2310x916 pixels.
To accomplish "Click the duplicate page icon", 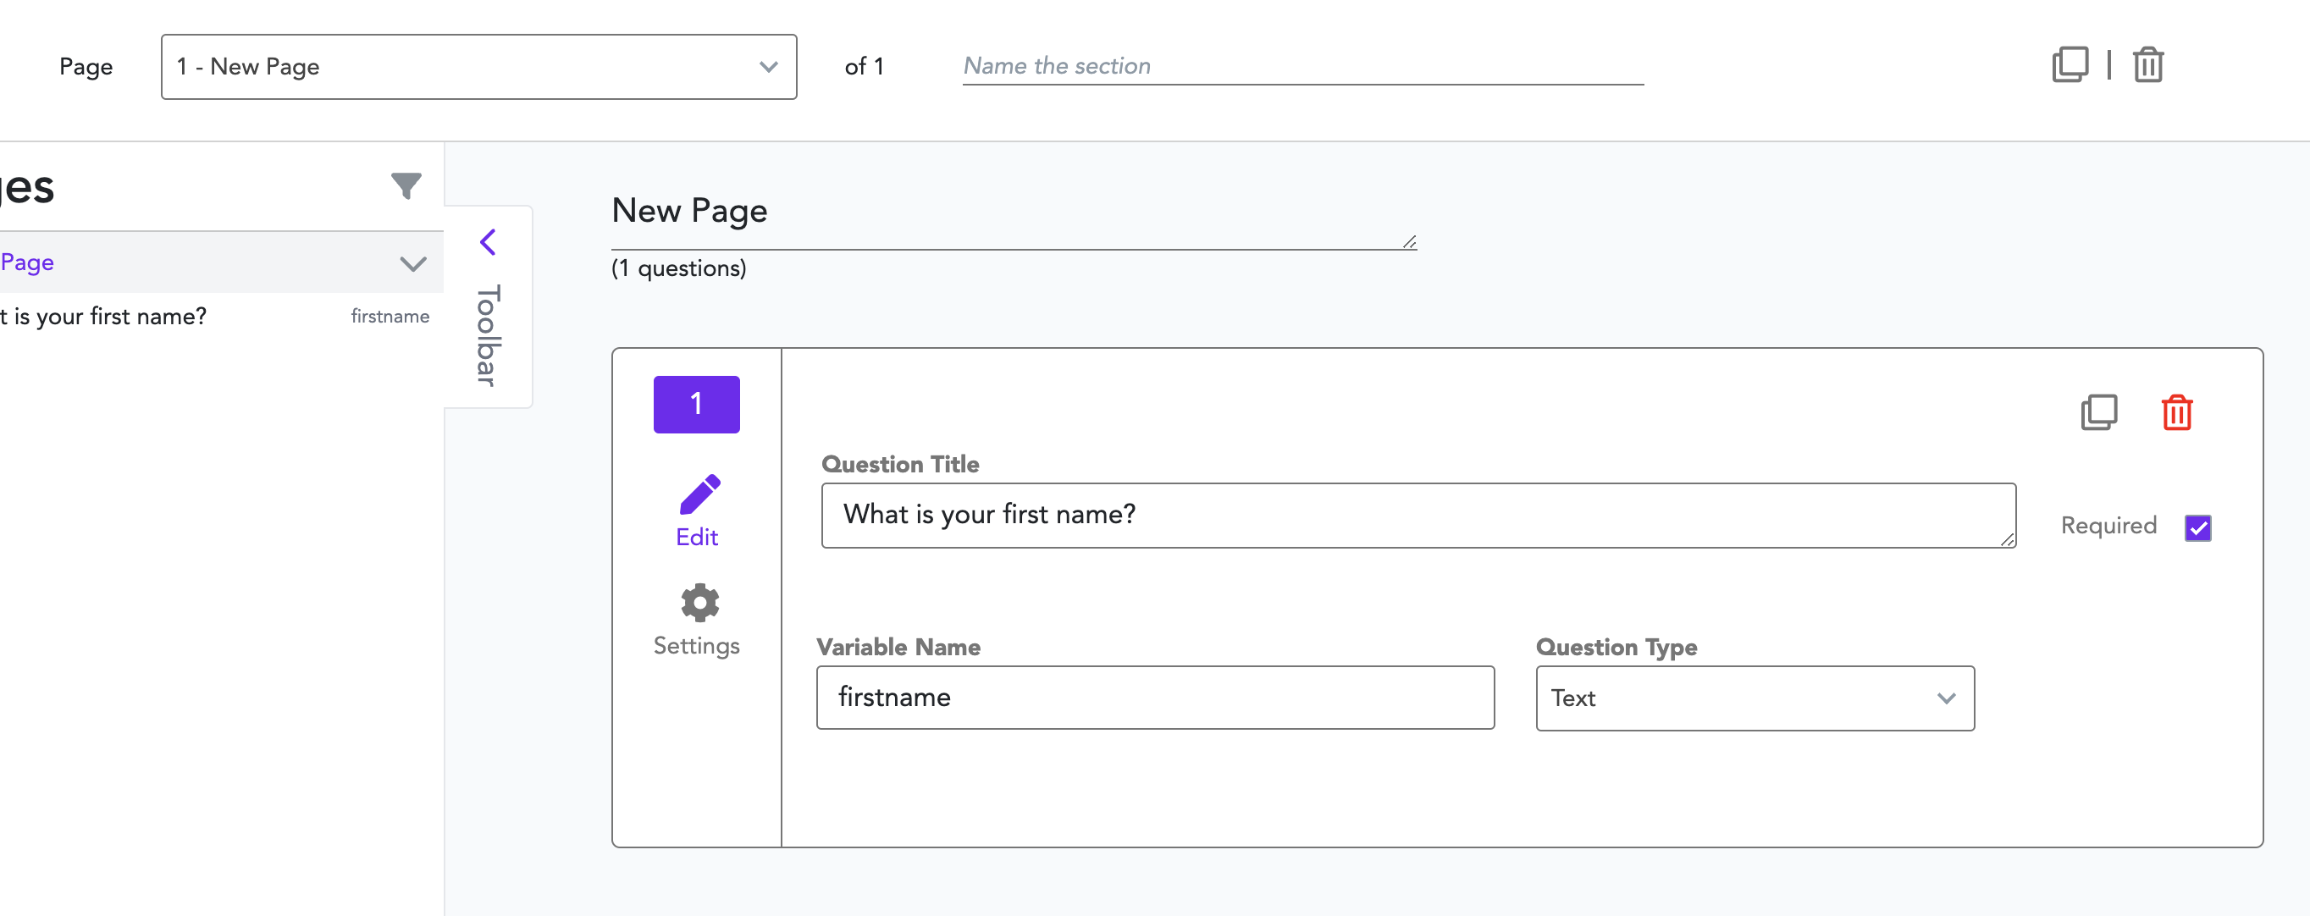I will (x=2069, y=64).
